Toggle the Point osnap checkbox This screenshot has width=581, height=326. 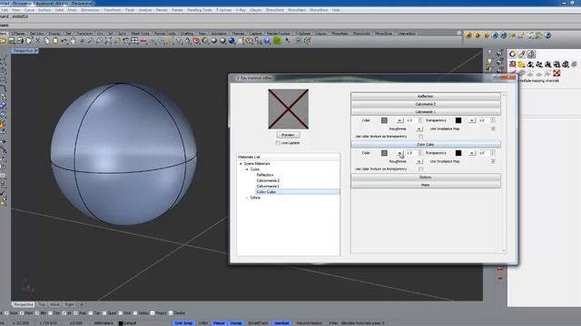coord(22,313)
